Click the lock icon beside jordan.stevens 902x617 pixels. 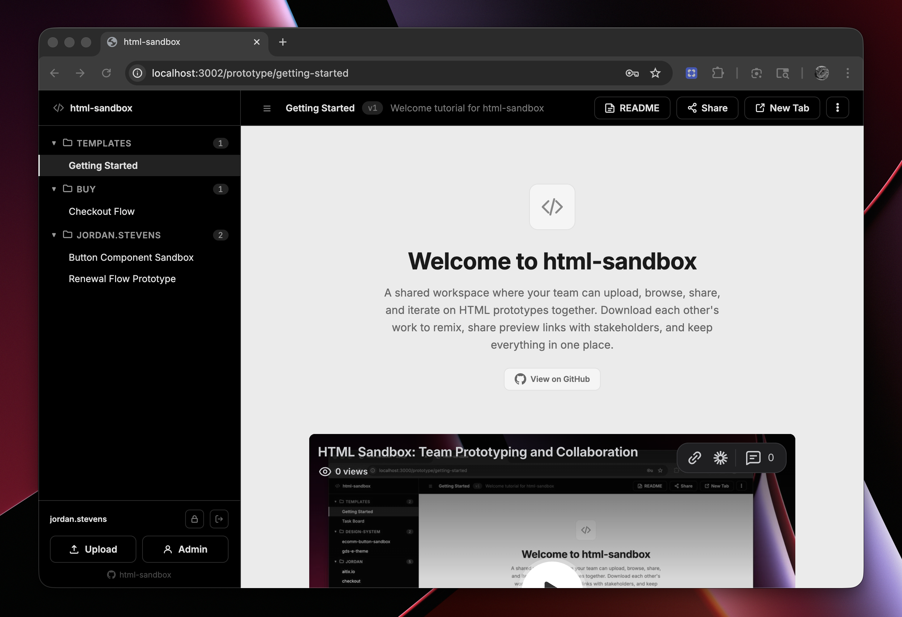pyautogui.click(x=195, y=519)
